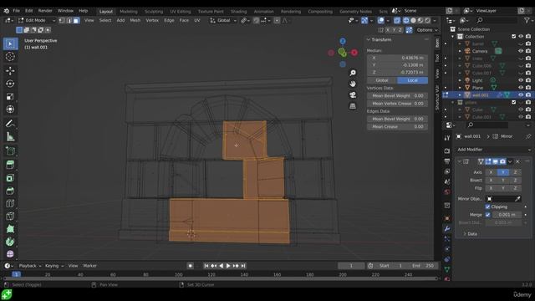Switch to vertex select mode
The width and height of the screenshot is (535, 301).
(x=62, y=20)
